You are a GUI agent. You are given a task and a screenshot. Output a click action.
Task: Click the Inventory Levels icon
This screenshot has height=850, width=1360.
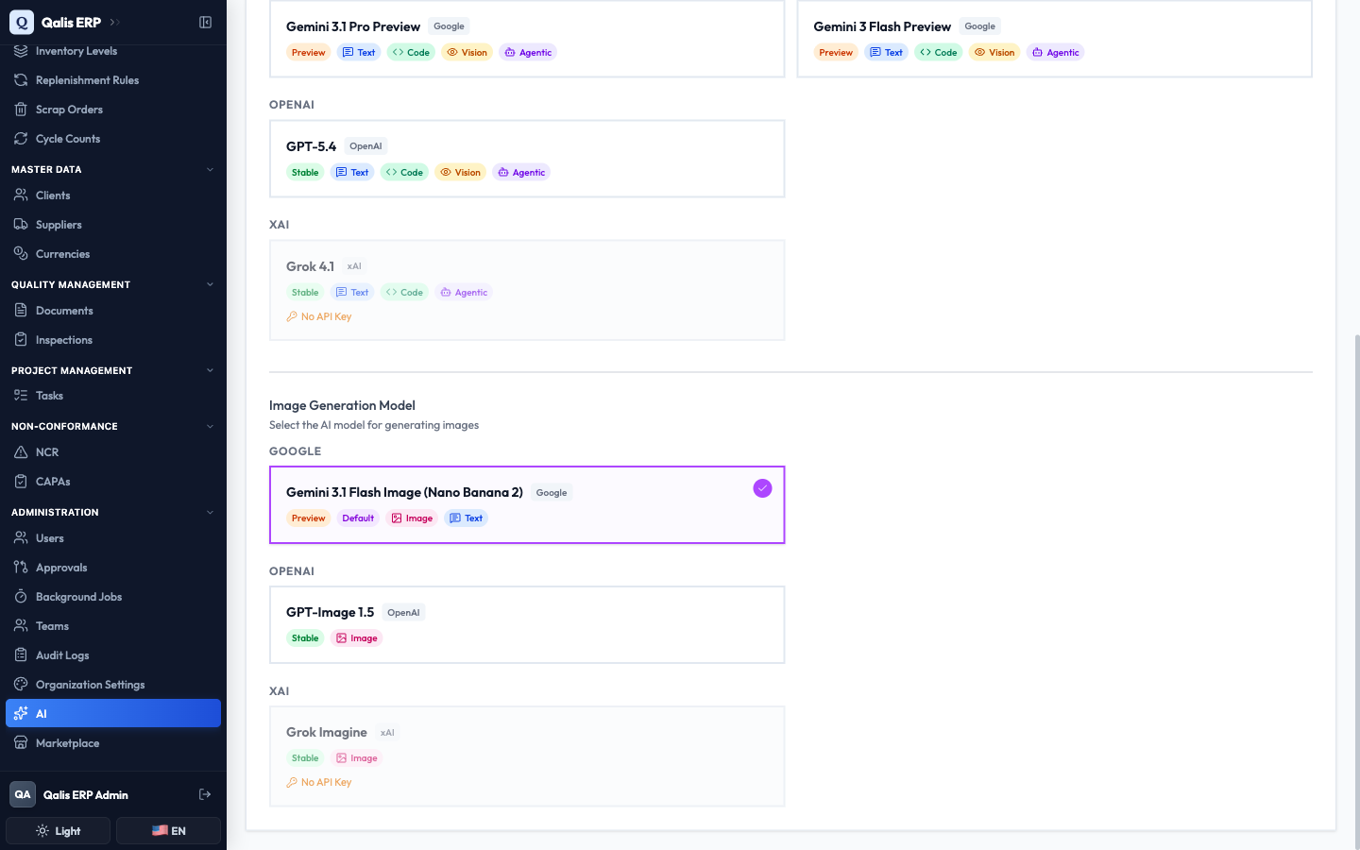(x=21, y=51)
